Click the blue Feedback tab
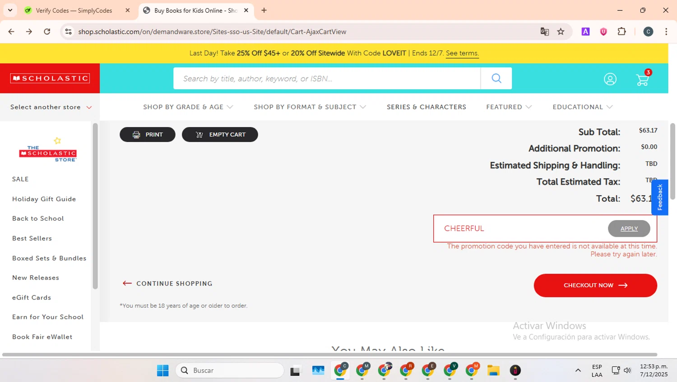The image size is (677, 382). [660, 197]
